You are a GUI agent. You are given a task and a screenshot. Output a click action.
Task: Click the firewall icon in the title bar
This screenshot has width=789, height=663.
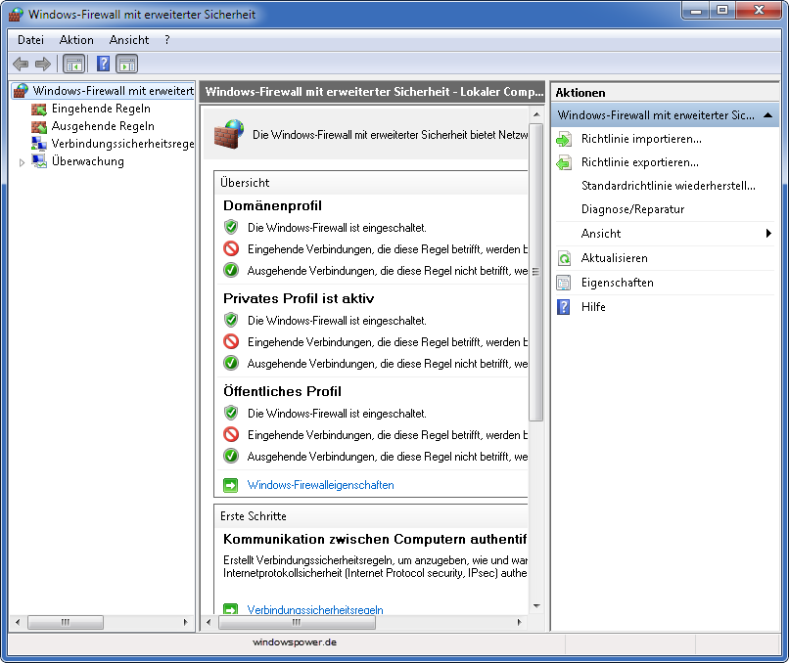pyautogui.click(x=16, y=14)
